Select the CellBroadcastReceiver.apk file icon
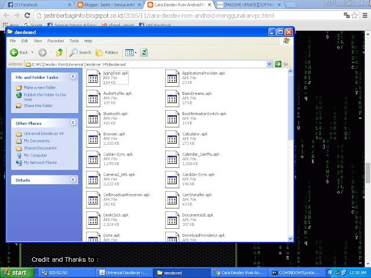 93,200
